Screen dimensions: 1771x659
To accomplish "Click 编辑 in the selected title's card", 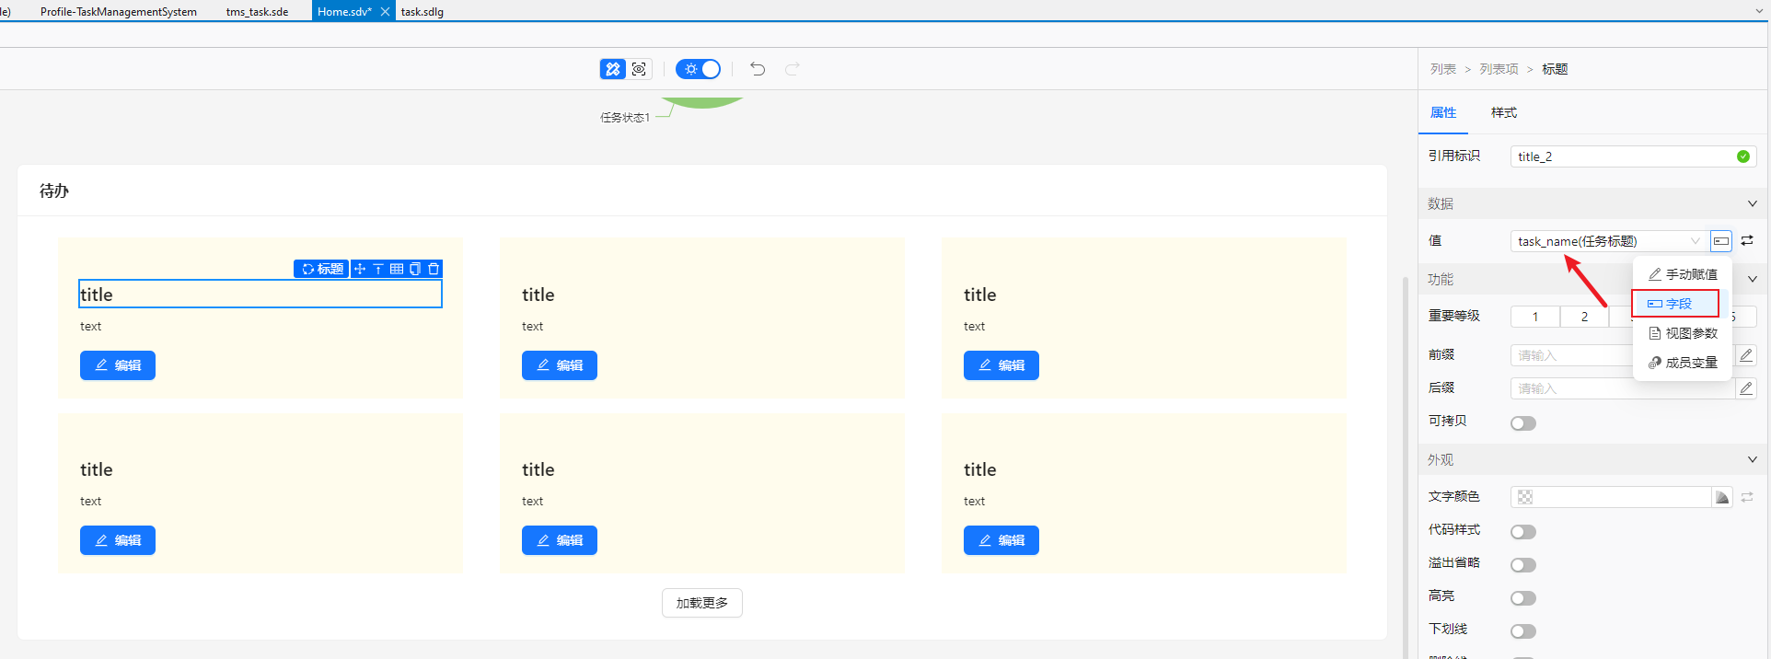I will click(x=118, y=365).
